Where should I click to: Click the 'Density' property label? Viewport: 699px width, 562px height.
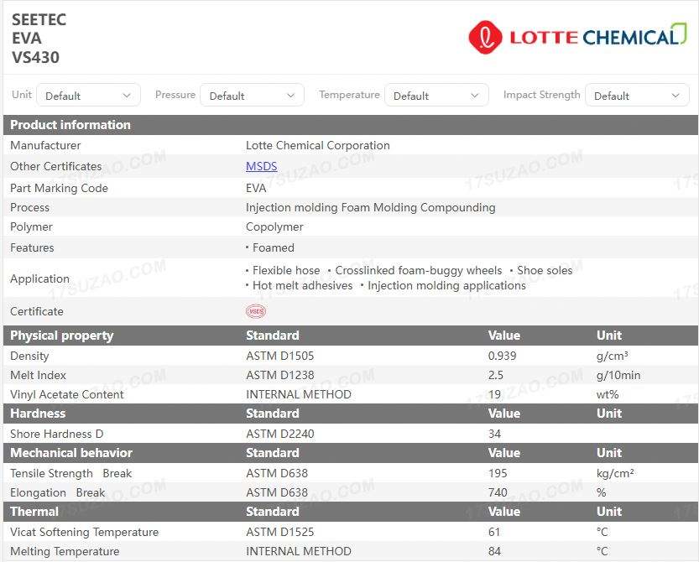click(29, 356)
